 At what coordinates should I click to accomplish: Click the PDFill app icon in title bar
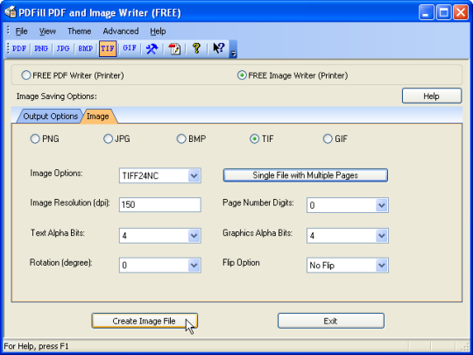(x=11, y=12)
